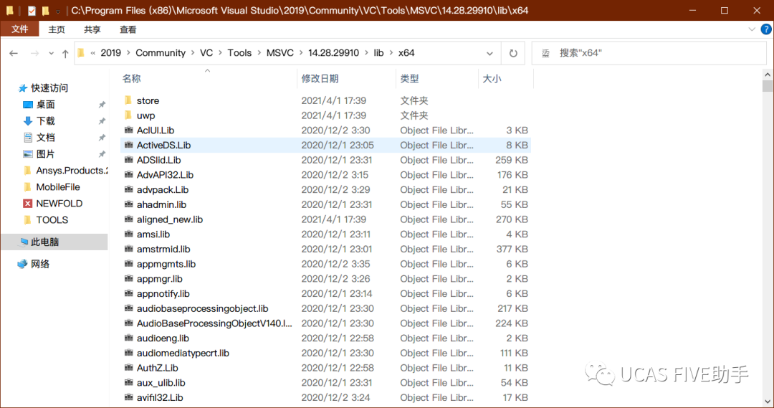The width and height of the screenshot is (774, 408).
Task: Click the vertical scrollbar up arrow
Action: point(768,75)
